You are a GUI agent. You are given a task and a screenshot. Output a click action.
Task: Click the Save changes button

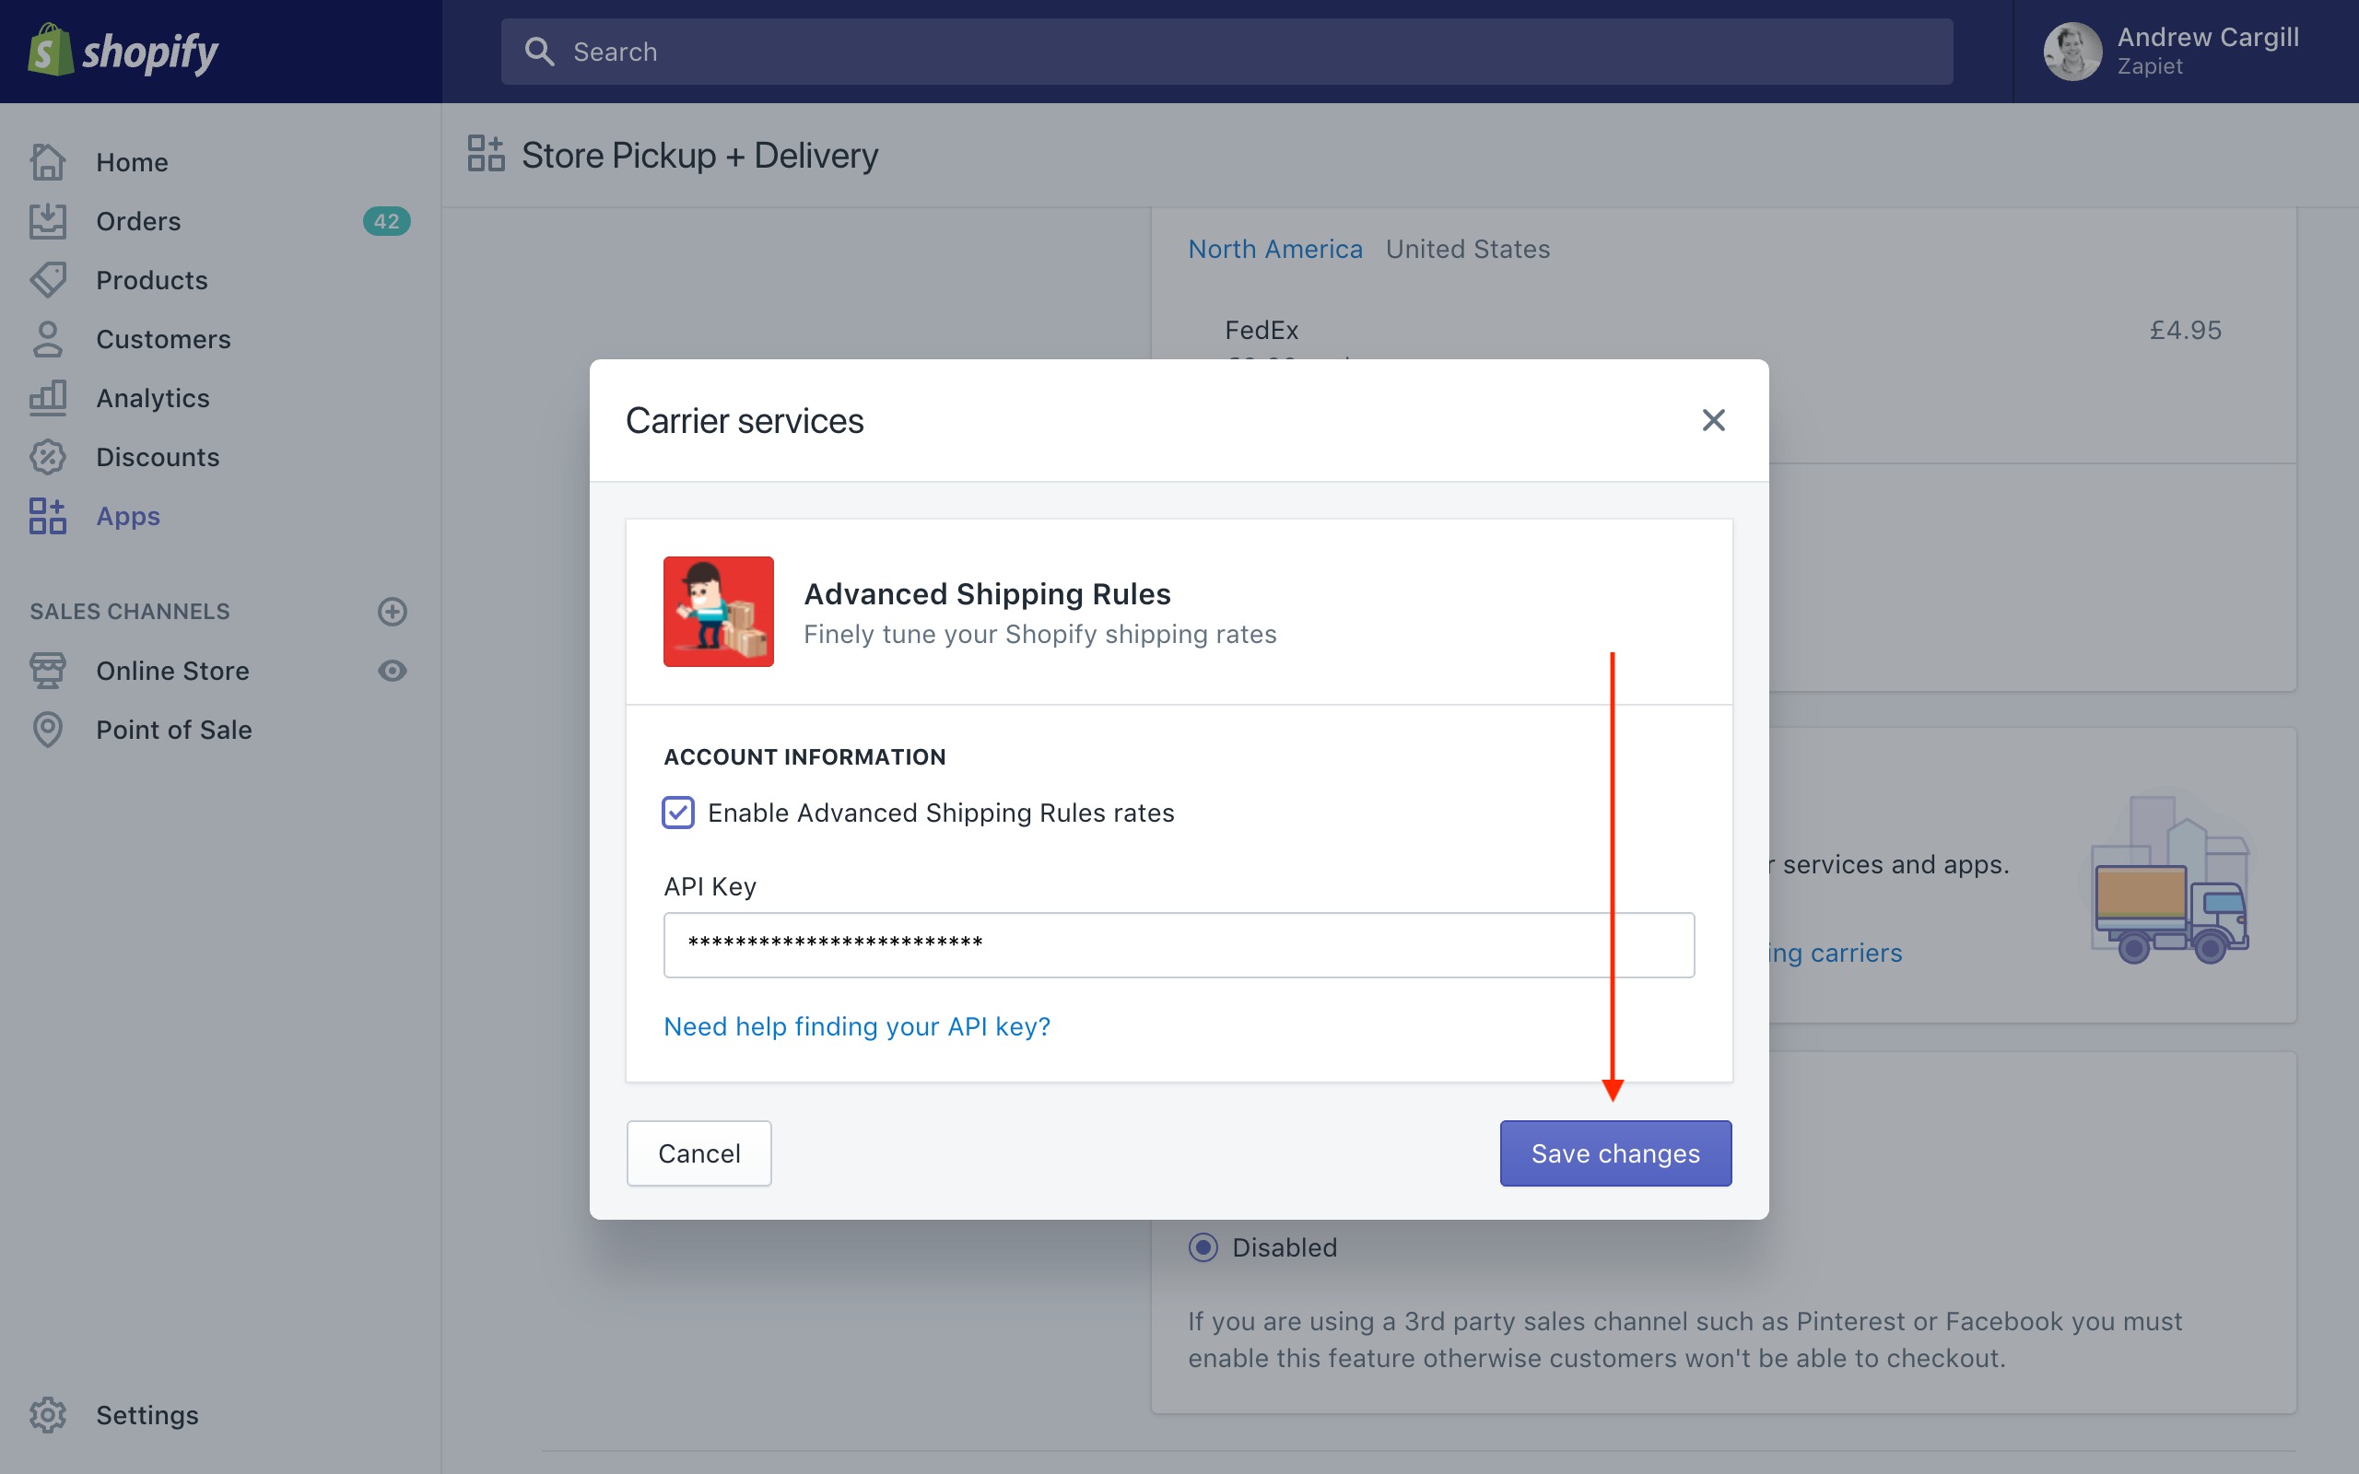click(1615, 1153)
